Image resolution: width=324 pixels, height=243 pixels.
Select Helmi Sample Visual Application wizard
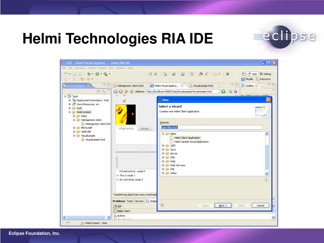[x=191, y=142]
